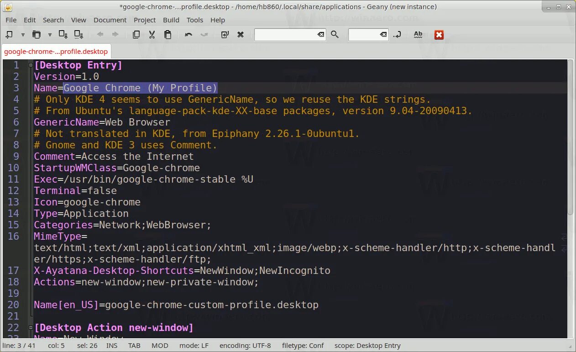Maximize the Geany window
The width and height of the screenshot is (576, 352).
(559, 7)
